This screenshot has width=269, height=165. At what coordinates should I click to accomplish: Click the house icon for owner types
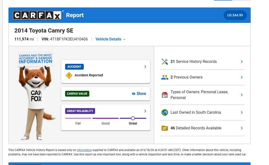165,95
